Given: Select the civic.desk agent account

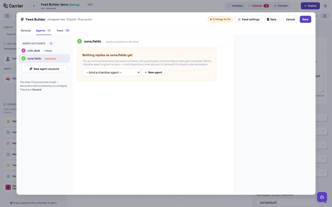Looking at the screenshot, I should click(44, 51).
